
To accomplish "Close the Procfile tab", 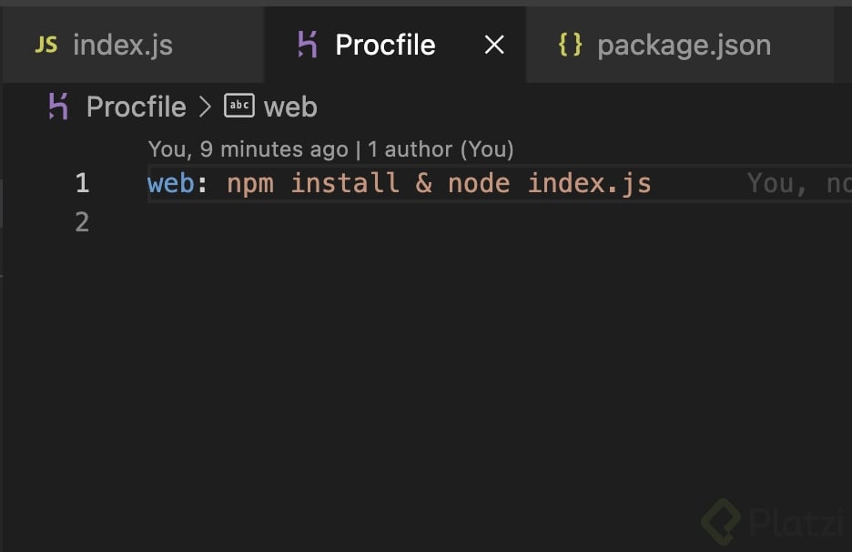I will pyautogui.click(x=494, y=45).
